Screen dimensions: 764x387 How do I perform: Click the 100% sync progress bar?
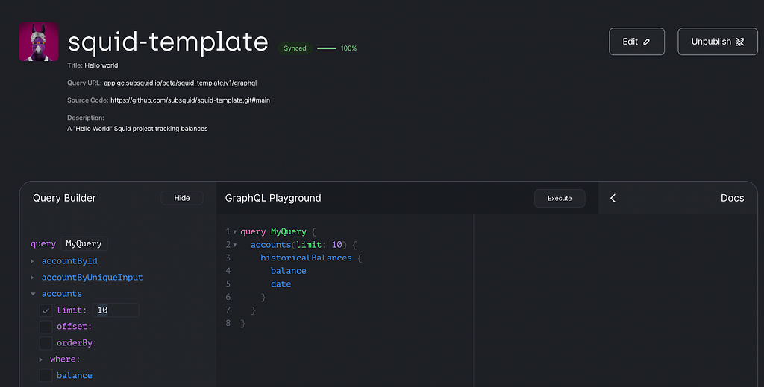pos(327,48)
